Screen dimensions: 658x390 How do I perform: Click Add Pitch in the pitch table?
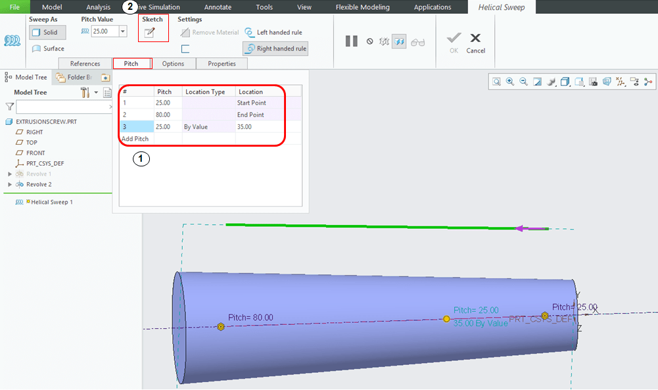point(135,139)
